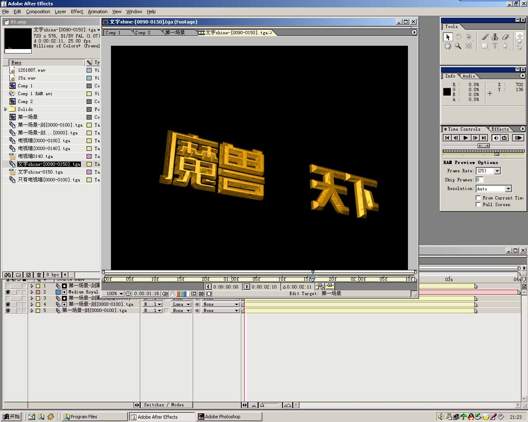
Task: Open Adobe Photoshop from the taskbar
Action: 229,417
